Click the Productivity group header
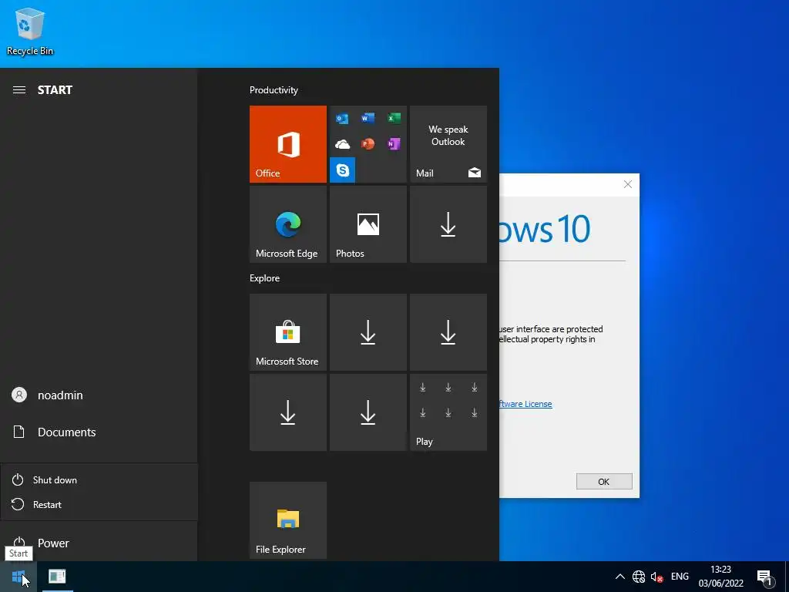Viewport: 789px width, 592px height. (274, 90)
